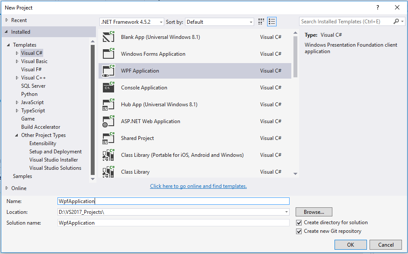Select the Hub App template icon
This screenshot has width=408, height=254.
click(108, 105)
